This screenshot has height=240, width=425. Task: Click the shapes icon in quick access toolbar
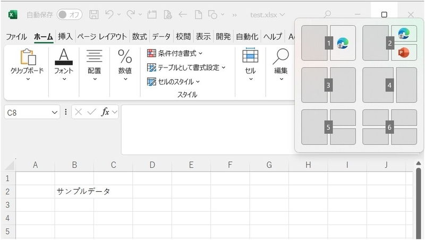(x=212, y=15)
